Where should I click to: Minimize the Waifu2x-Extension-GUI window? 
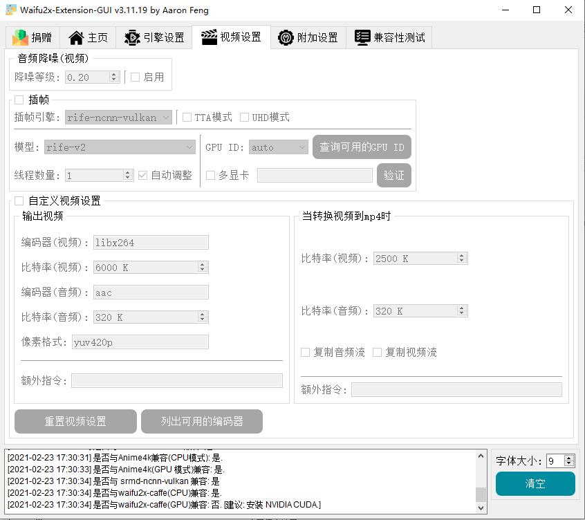point(505,10)
